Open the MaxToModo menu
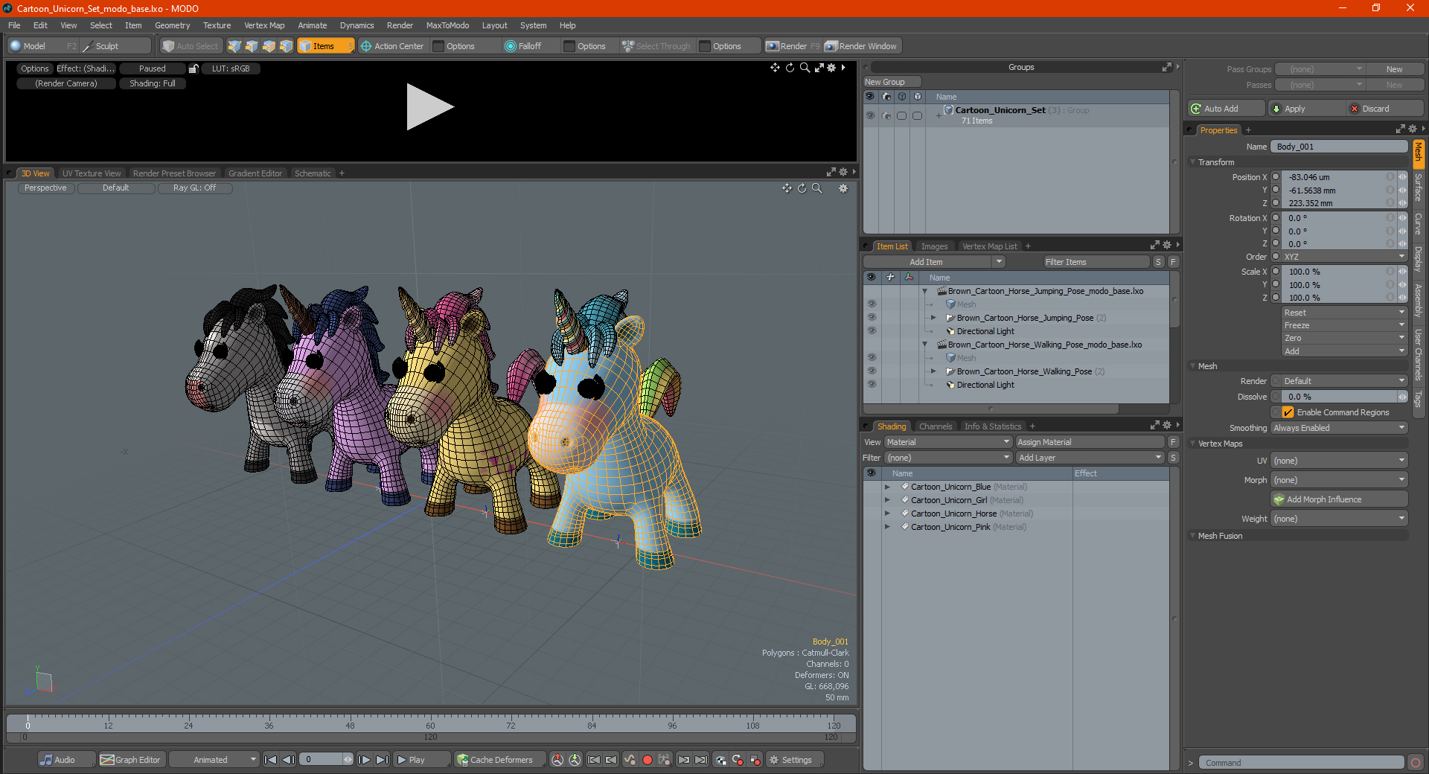1429x774 pixels. point(447,25)
